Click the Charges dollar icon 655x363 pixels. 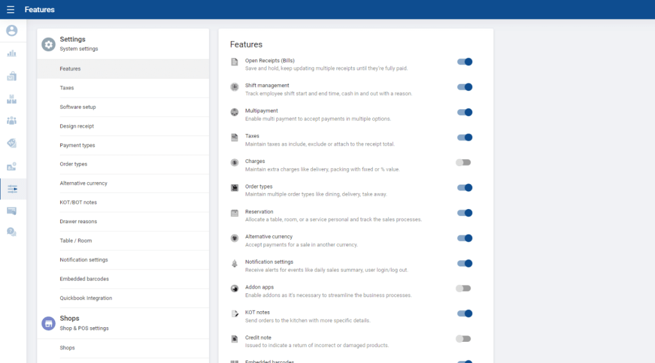[234, 162]
